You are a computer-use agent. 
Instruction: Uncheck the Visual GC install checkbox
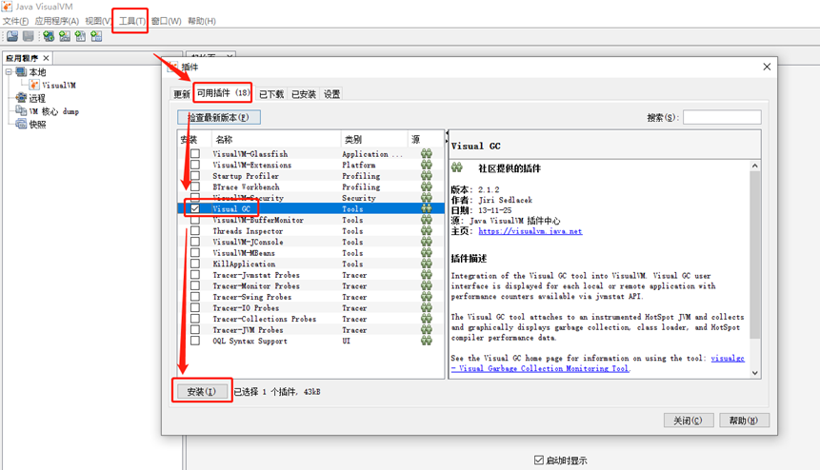pyautogui.click(x=195, y=208)
